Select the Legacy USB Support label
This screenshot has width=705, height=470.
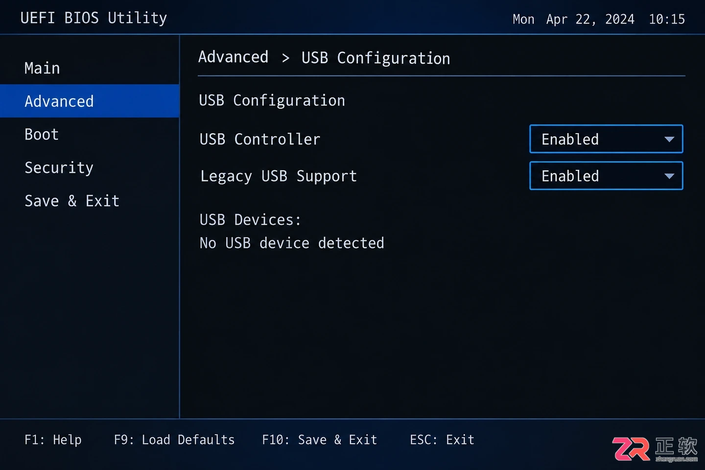pos(279,176)
